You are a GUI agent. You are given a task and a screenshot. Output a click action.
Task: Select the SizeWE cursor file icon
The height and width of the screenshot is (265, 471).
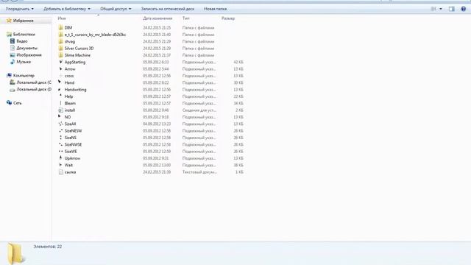[x=60, y=152]
